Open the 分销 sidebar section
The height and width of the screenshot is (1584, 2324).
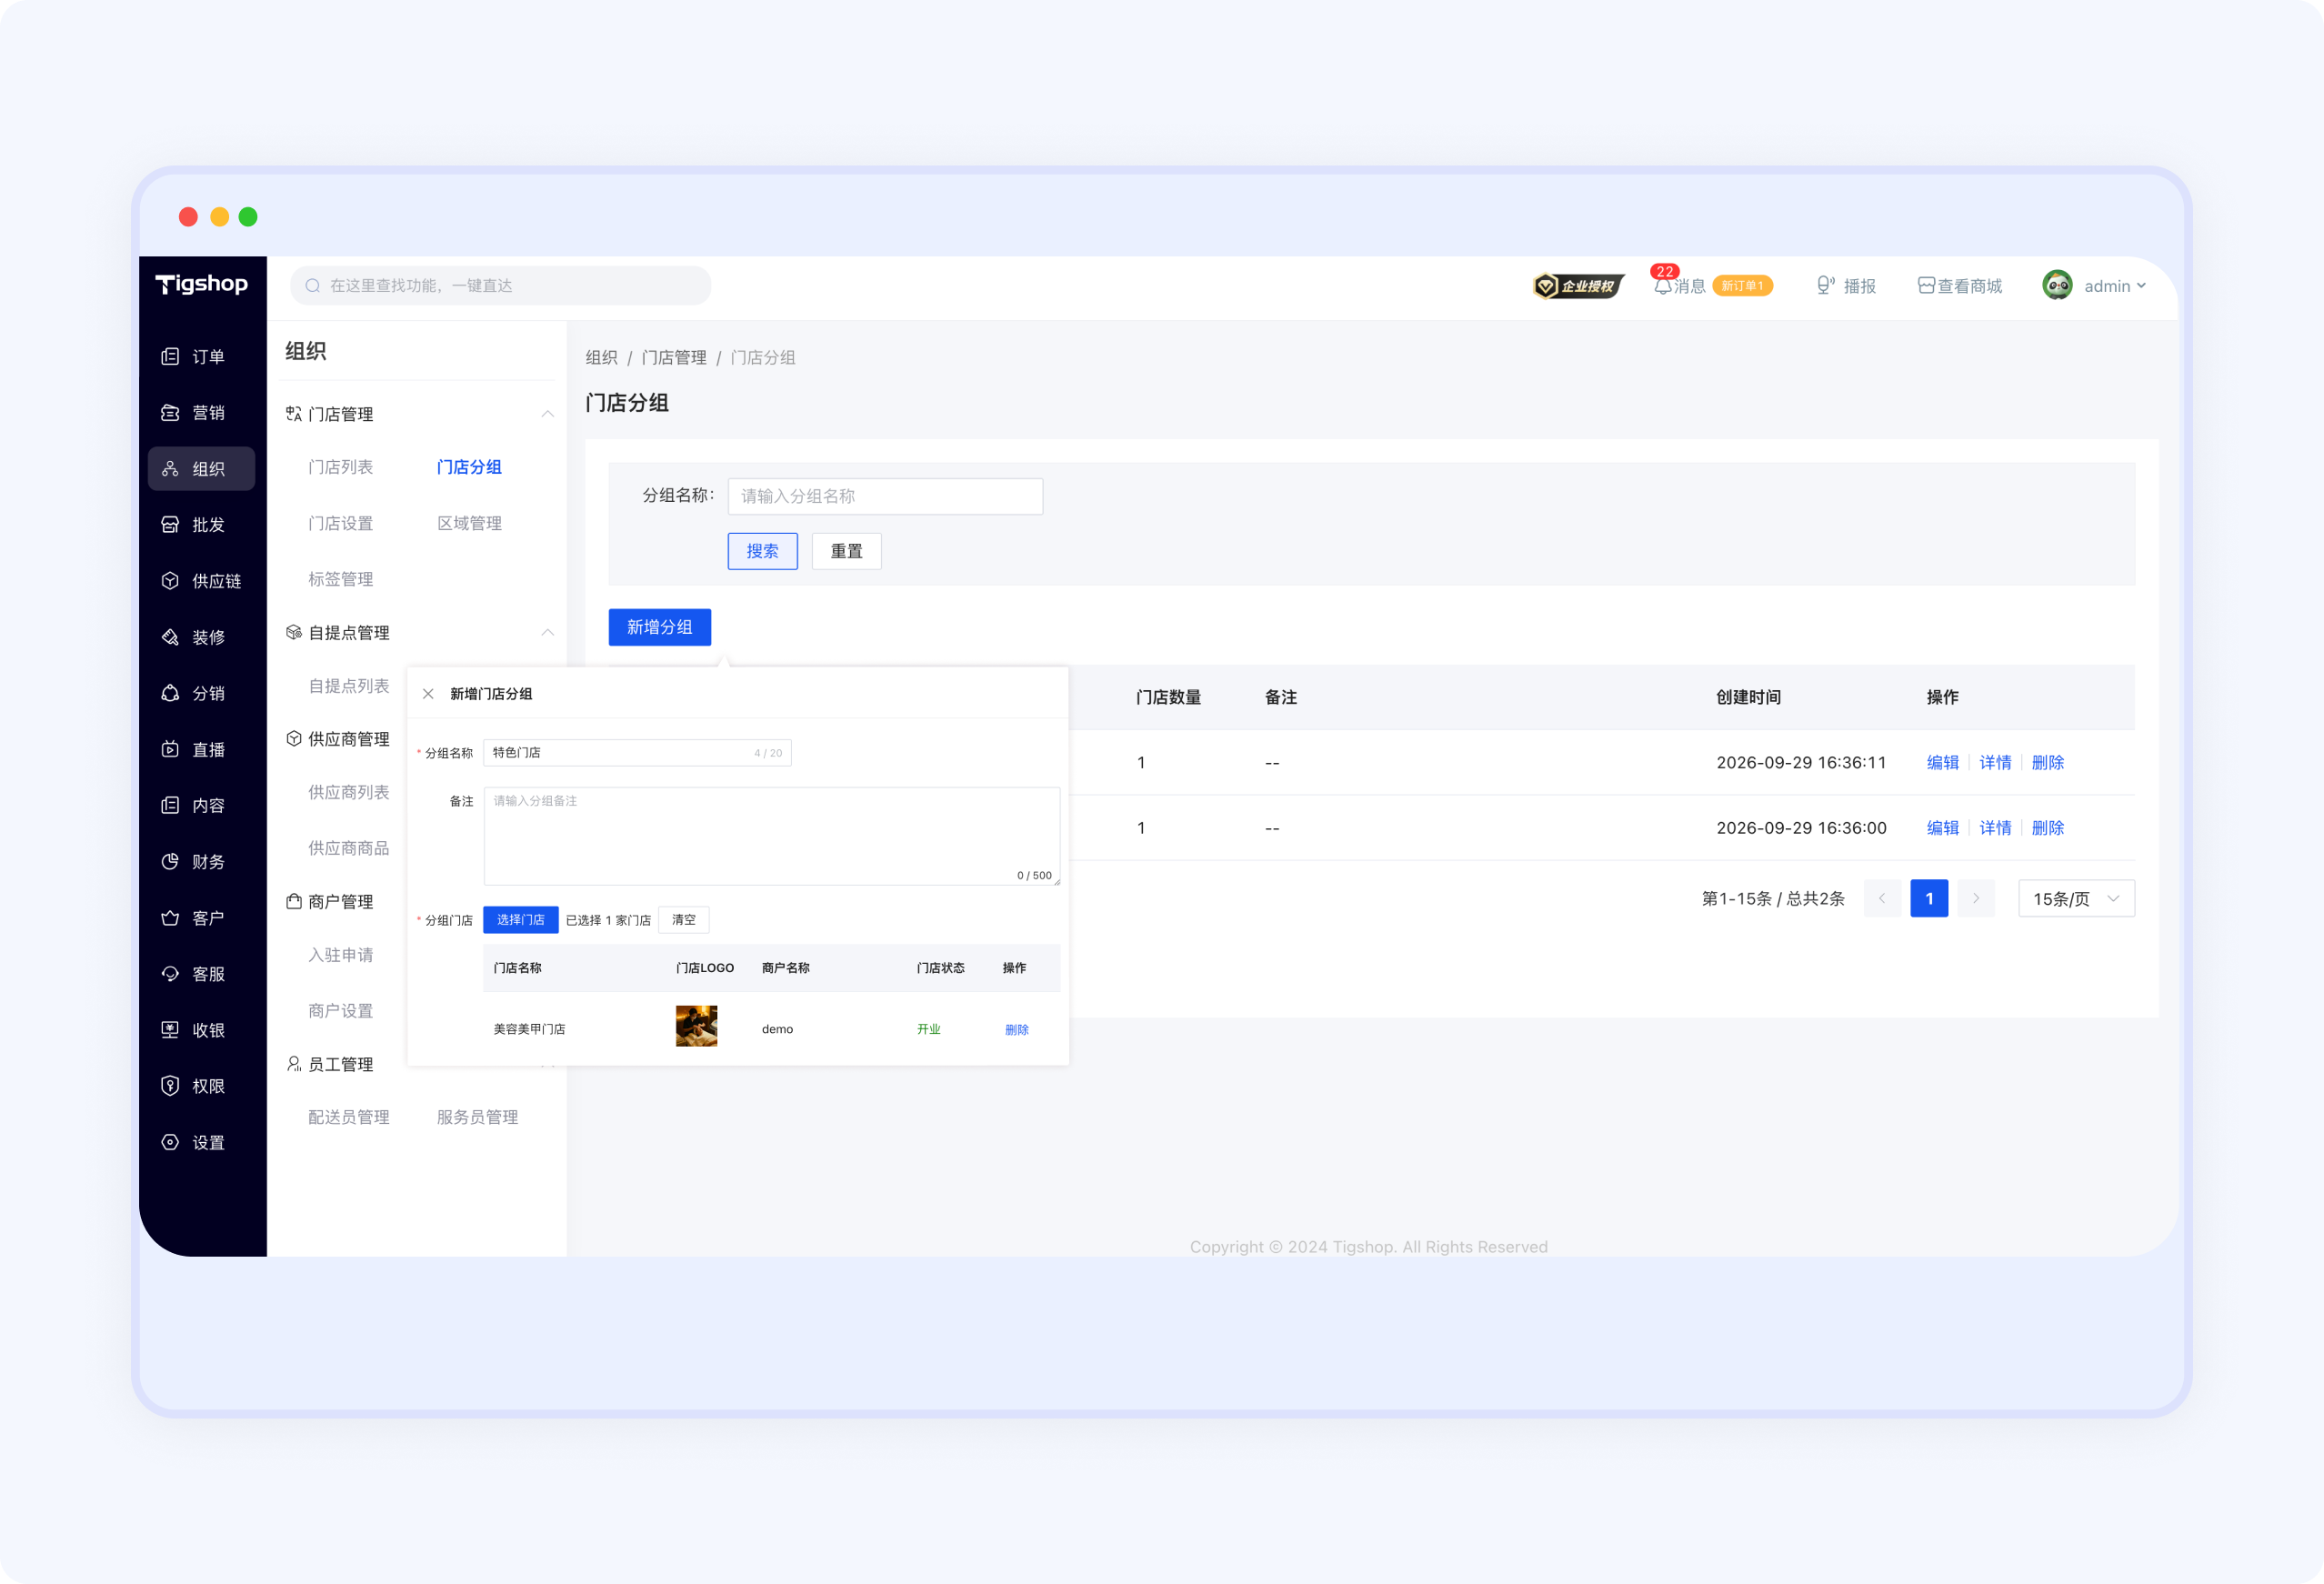coord(201,693)
